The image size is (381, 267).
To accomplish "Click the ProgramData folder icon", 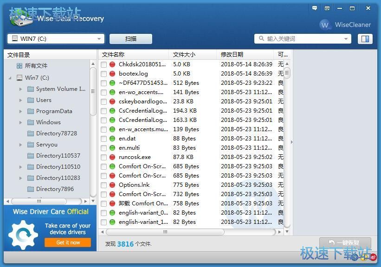I will pyautogui.click(x=31, y=111).
